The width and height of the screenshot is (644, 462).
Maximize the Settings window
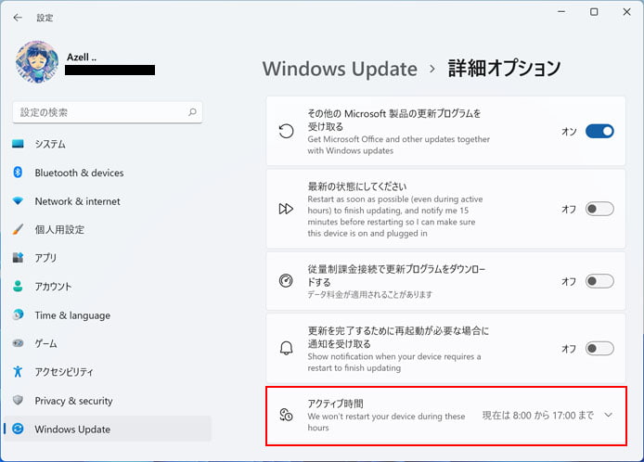(x=594, y=12)
